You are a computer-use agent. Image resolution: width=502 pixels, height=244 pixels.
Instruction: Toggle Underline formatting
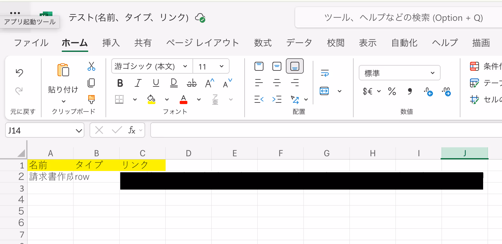(x=156, y=83)
